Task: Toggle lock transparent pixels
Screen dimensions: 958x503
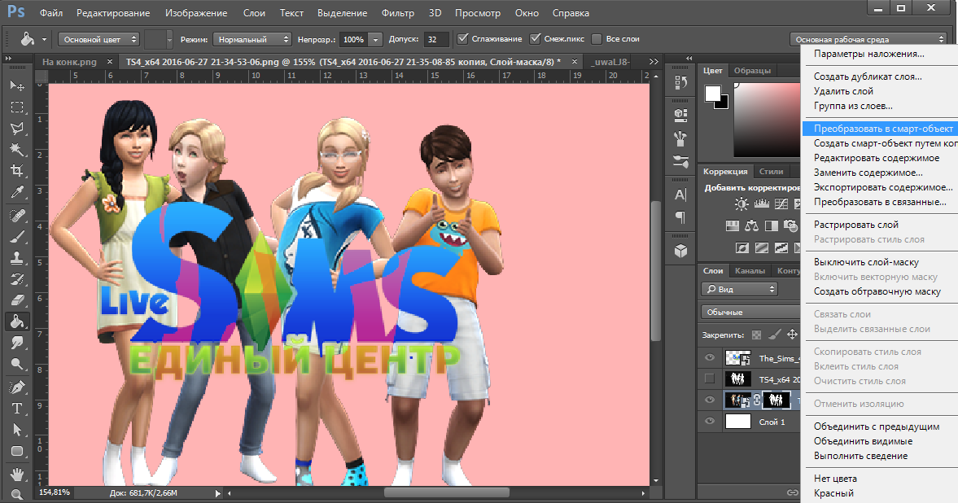Action: [x=756, y=335]
